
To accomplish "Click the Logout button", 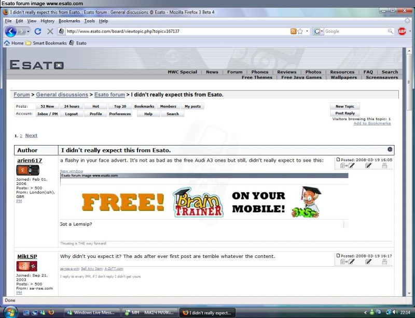I will click(x=72, y=114).
